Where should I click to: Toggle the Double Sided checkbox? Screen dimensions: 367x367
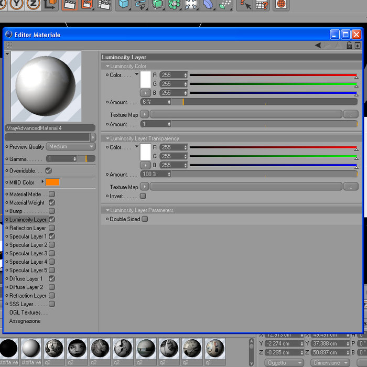click(145, 219)
